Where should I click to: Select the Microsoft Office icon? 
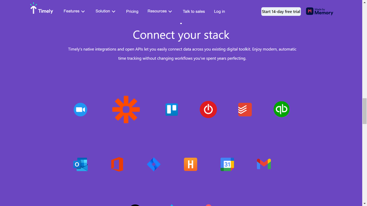(117, 164)
